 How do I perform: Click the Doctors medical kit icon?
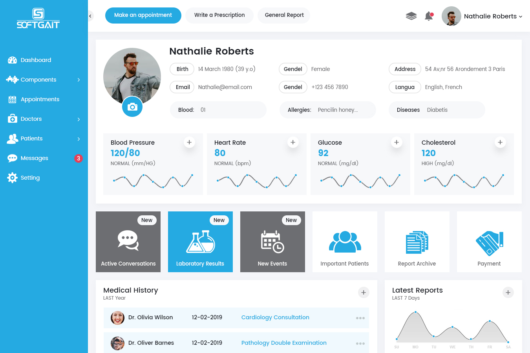click(12, 119)
